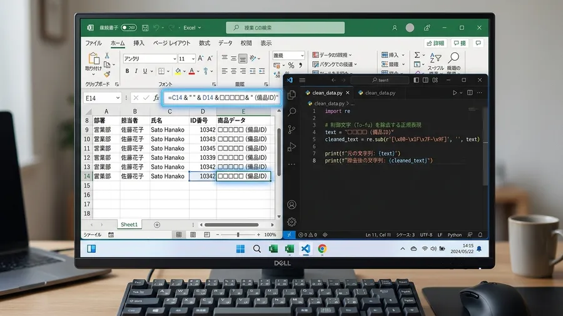Toggle Underline formatting

click(145, 71)
